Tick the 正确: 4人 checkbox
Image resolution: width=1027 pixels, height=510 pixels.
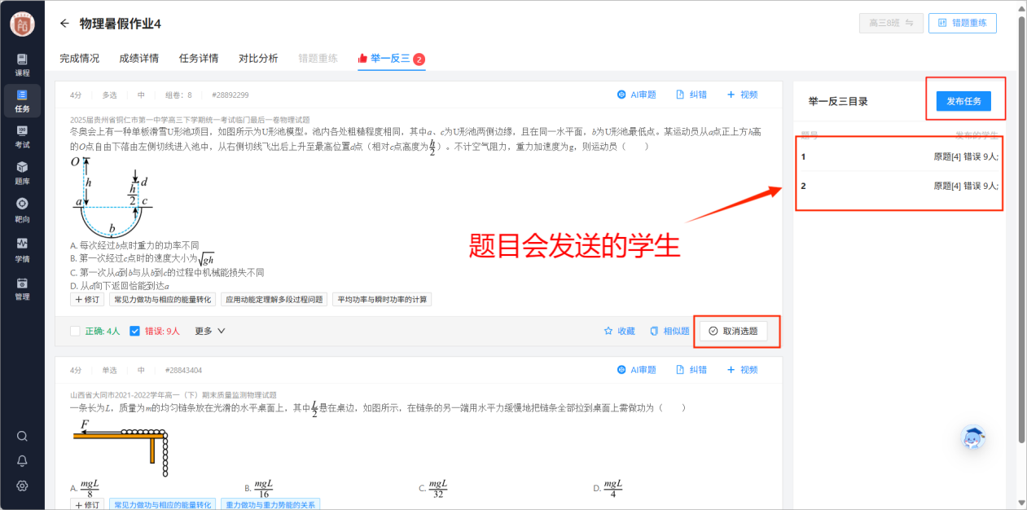[x=75, y=332]
